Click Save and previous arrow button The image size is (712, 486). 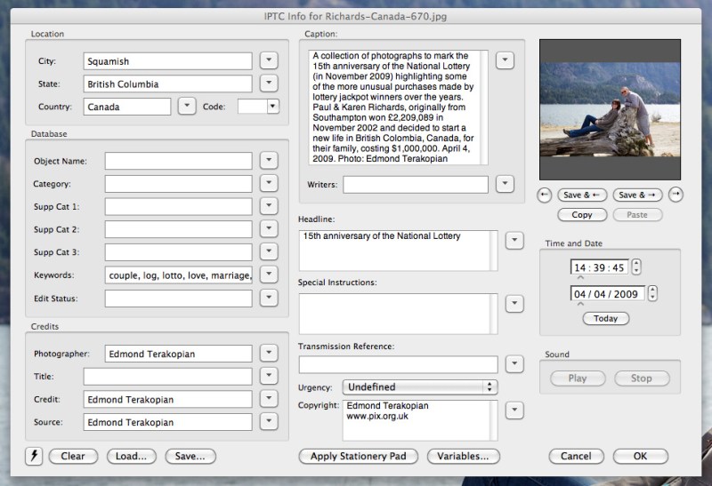[582, 195]
